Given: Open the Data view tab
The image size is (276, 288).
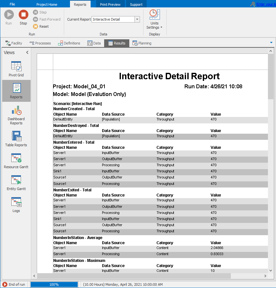Looking at the screenshot, I should click(94, 43).
